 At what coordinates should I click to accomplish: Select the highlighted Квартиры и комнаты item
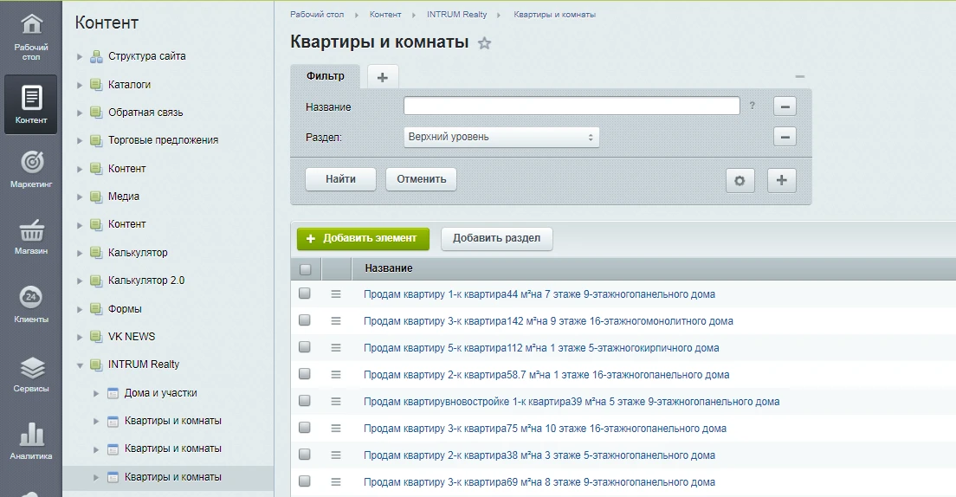point(172,477)
